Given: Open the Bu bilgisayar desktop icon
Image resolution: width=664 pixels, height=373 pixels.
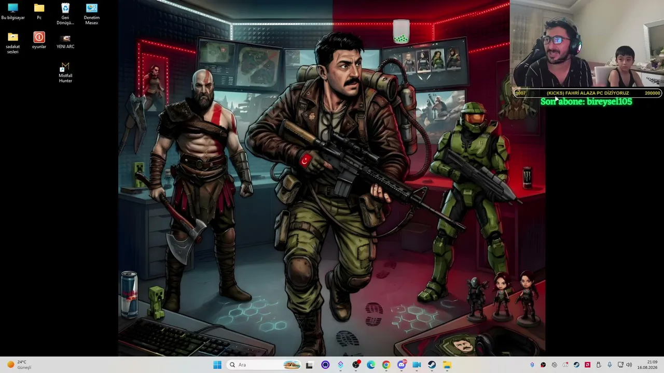Looking at the screenshot, I should coord(13,11).
